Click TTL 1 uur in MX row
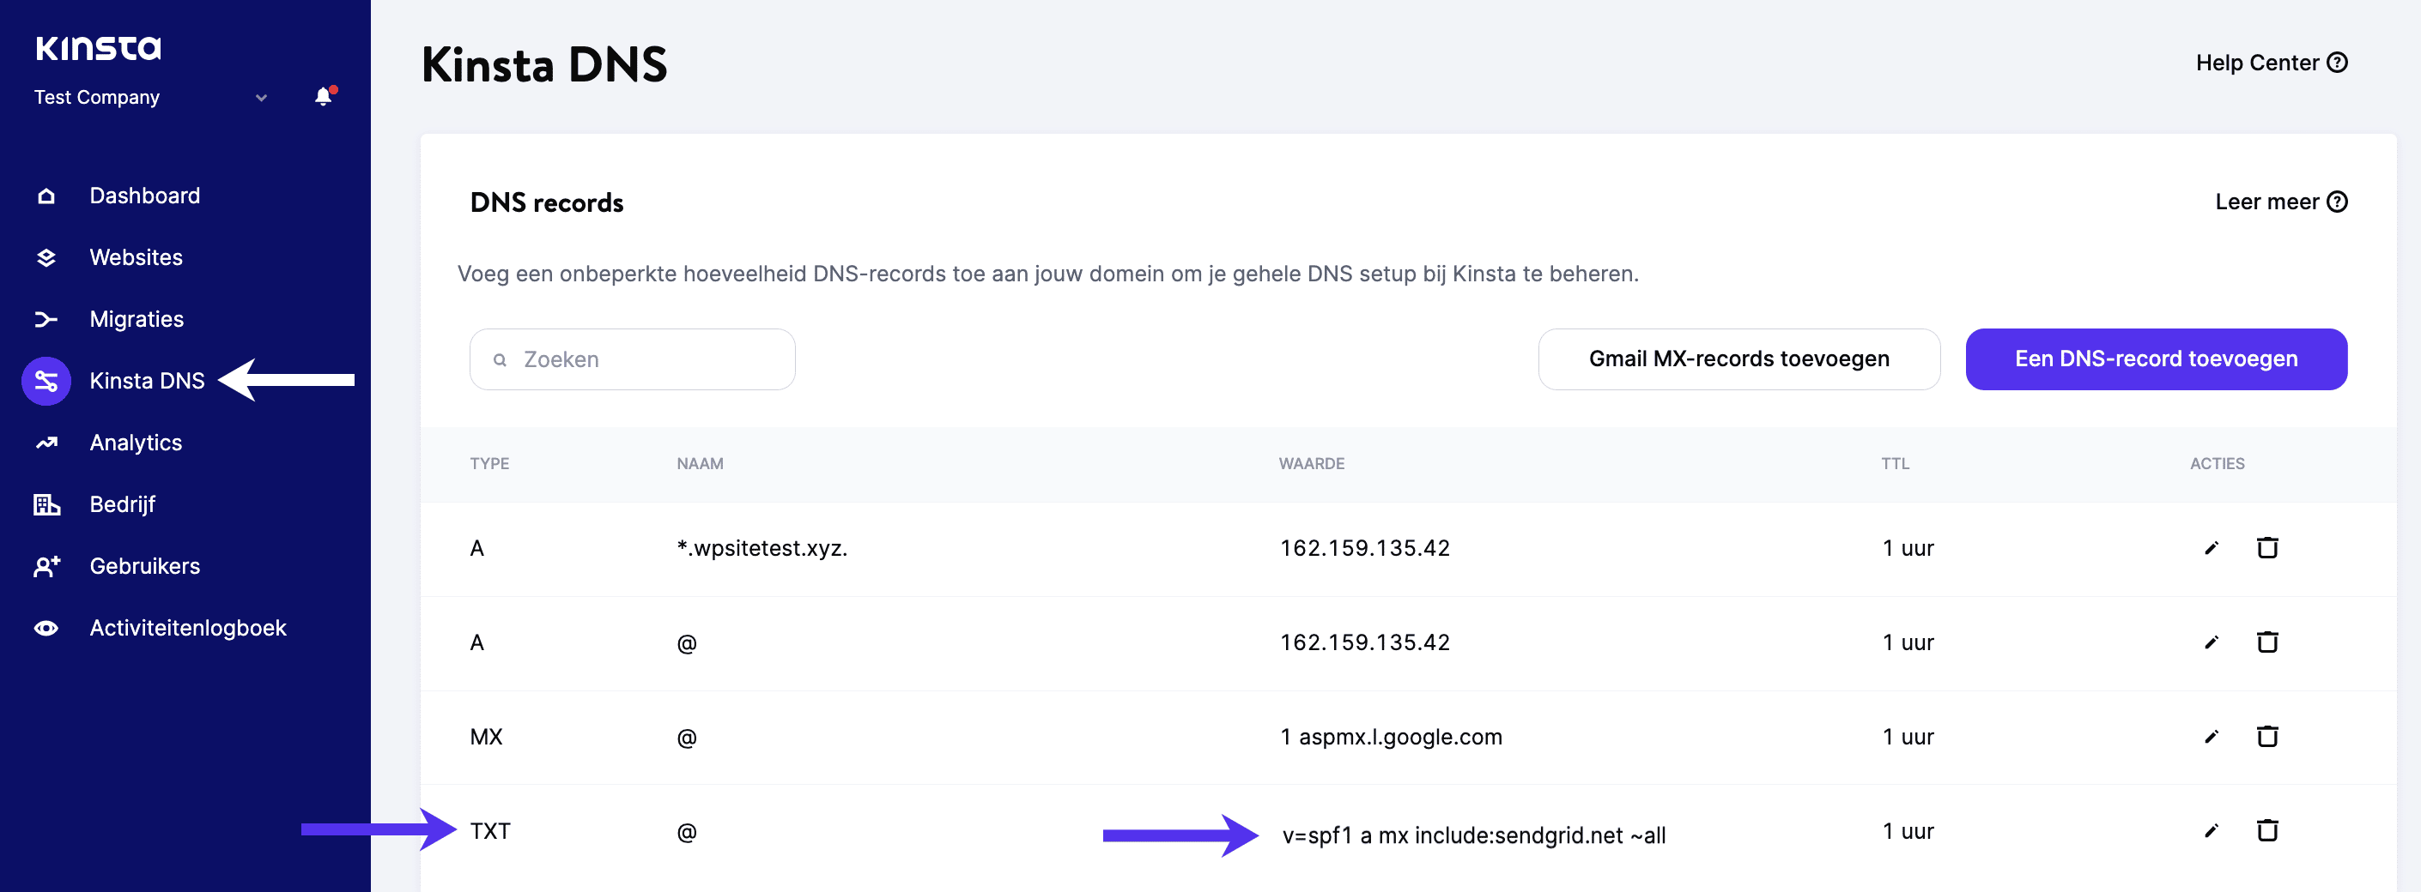2421x892 pixels. 1908,737
